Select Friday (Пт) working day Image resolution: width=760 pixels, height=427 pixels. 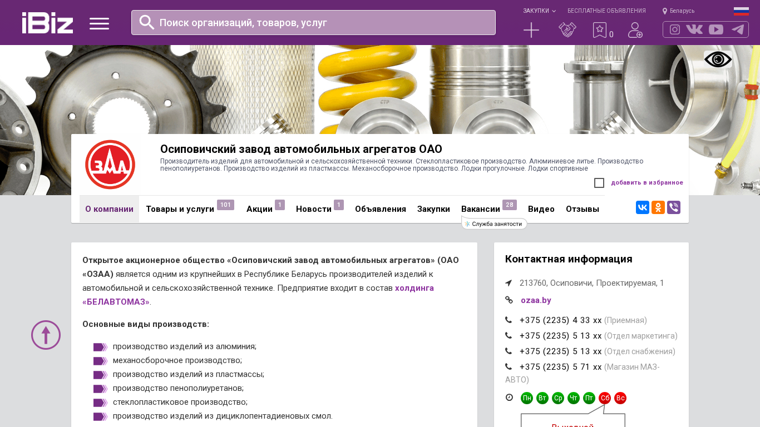pyautogui.click(x=589, y=398)
